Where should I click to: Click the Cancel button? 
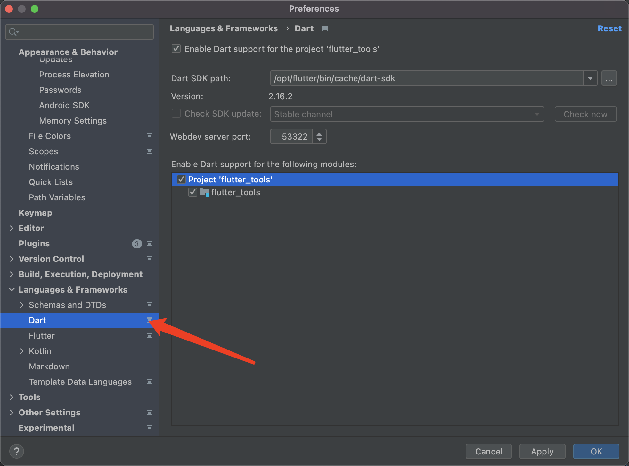point(489,451)
